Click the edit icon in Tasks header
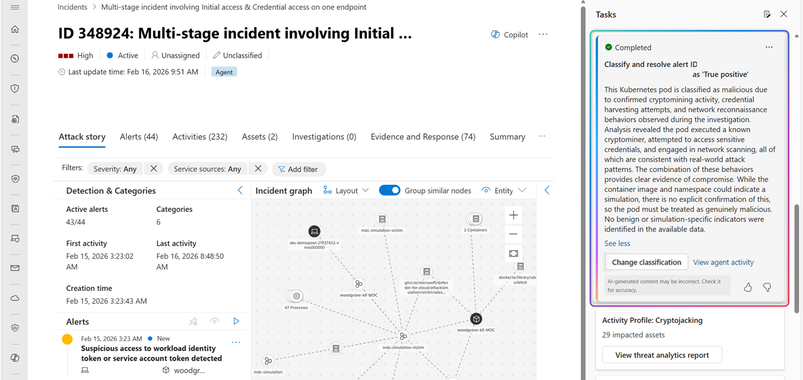 767,14
